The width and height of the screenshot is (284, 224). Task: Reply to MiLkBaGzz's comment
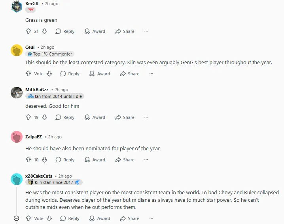(x=65, y=117)
